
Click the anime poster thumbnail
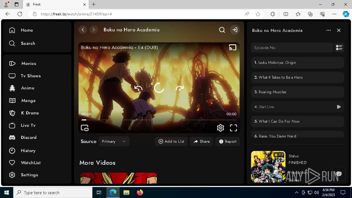268,167
